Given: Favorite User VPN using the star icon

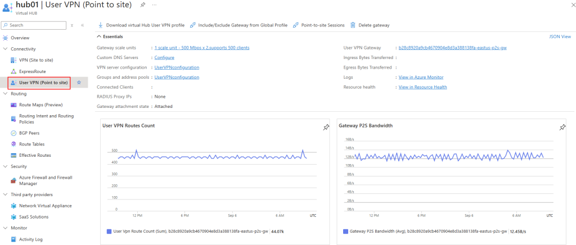Looking at the screenshot, I should point(79,83).
